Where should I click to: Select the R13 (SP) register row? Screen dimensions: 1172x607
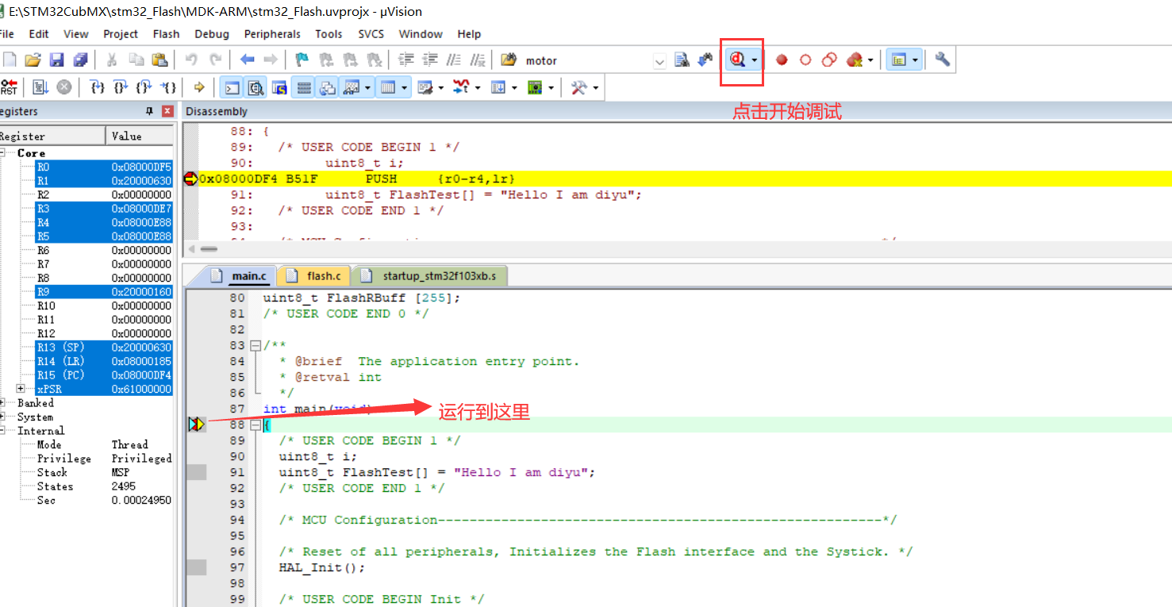[104, 348]
